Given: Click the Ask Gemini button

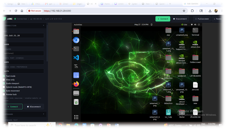Looking at the screenshot, I should [191, 3].
